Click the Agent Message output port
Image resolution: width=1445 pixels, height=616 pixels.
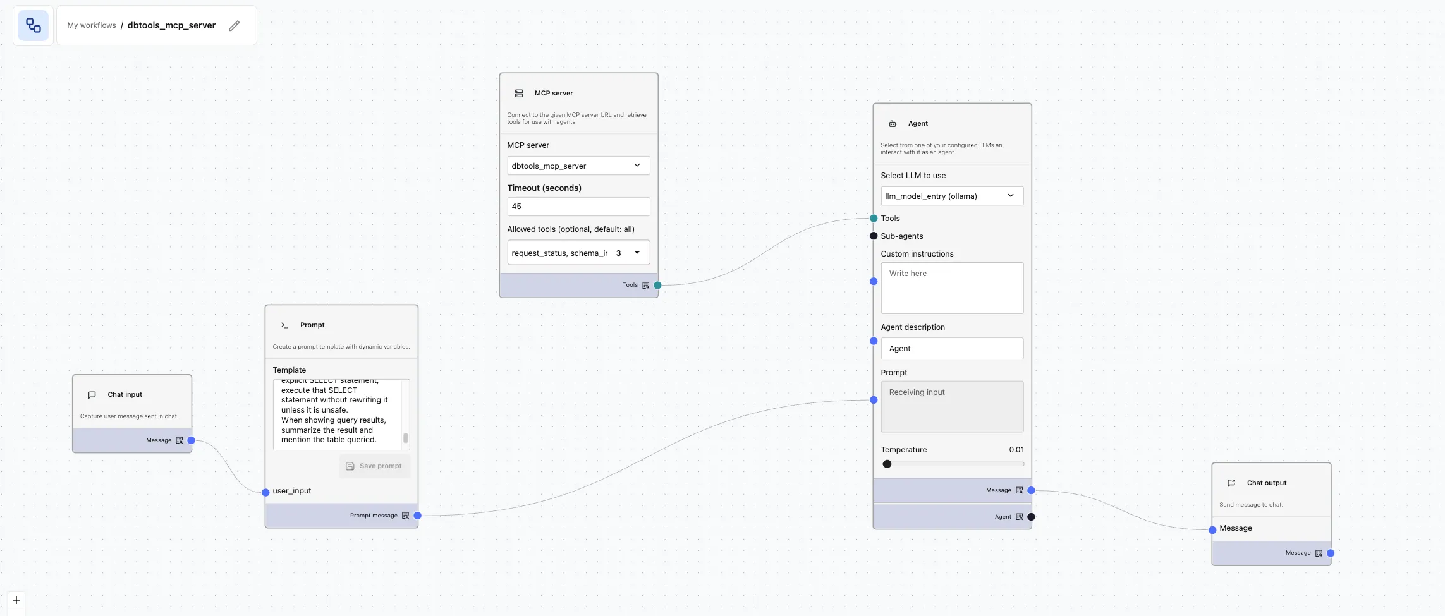coord(1031,490)
